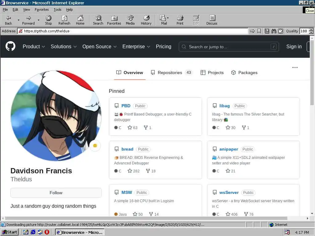Click the fork count 18 on bread
This screenshot has width=315, height=236.
click(x=151, y=171)
